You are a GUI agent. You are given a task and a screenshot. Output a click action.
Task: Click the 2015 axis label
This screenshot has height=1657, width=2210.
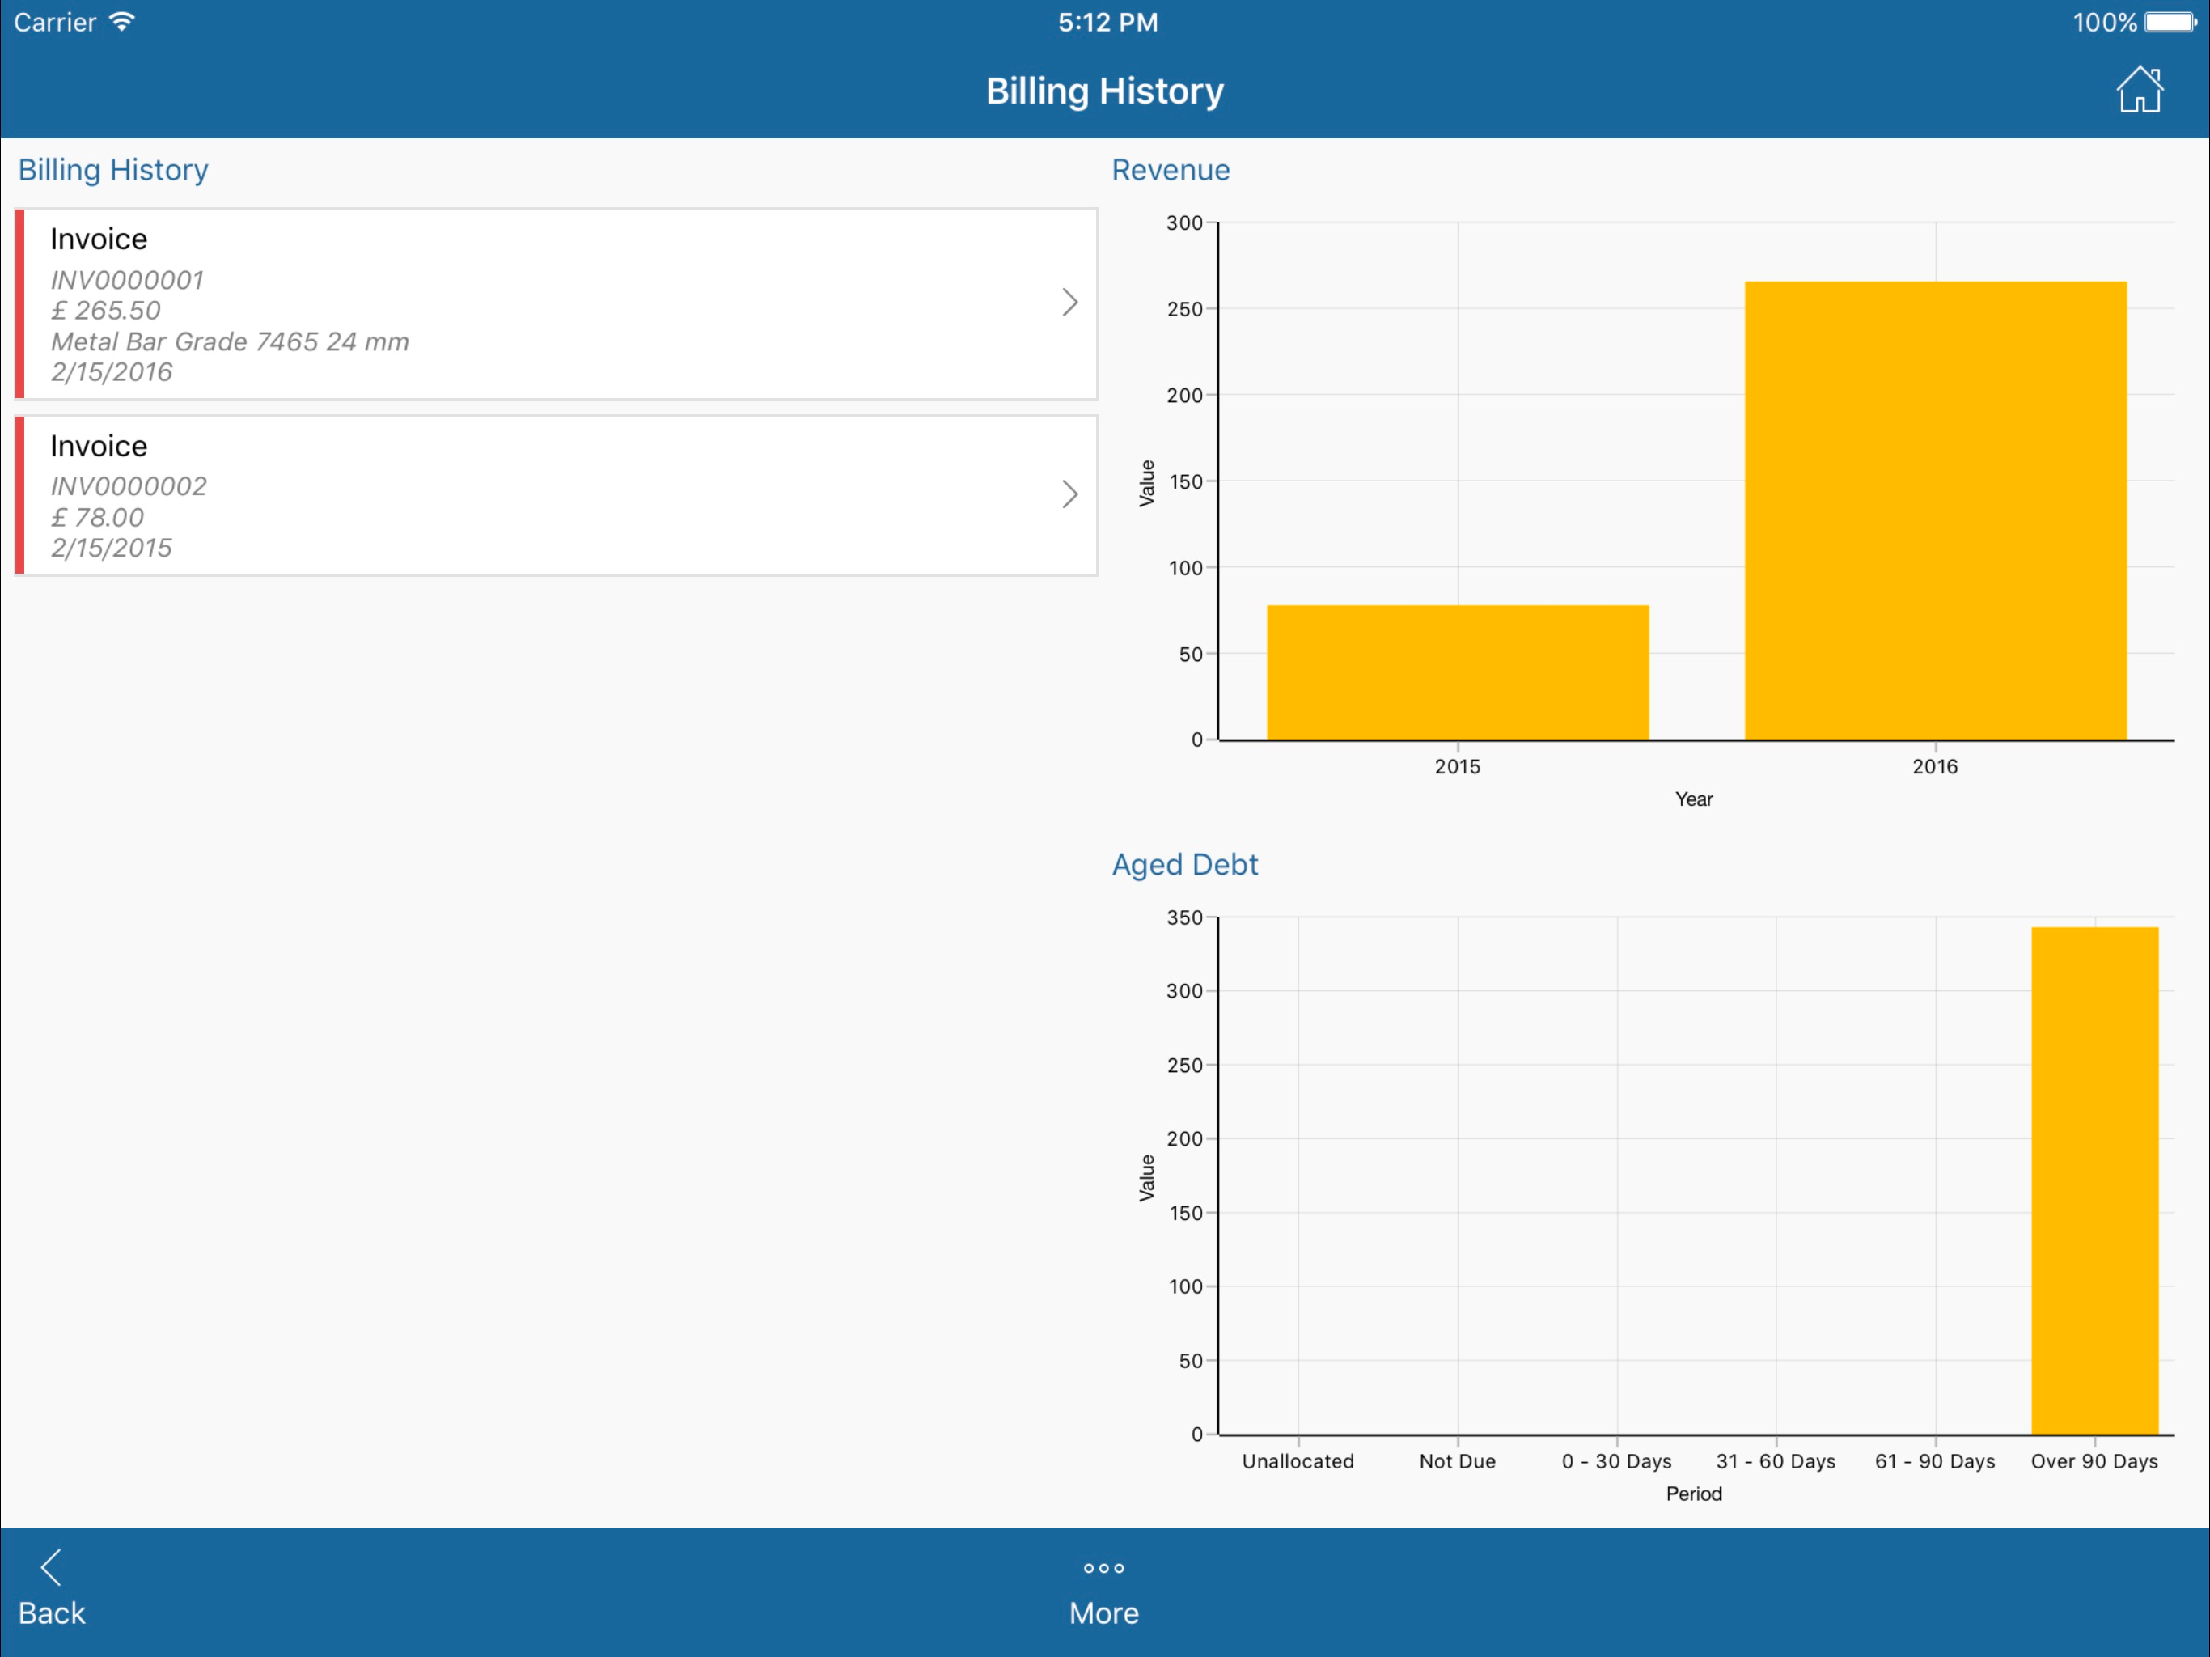coord(1458,766)
